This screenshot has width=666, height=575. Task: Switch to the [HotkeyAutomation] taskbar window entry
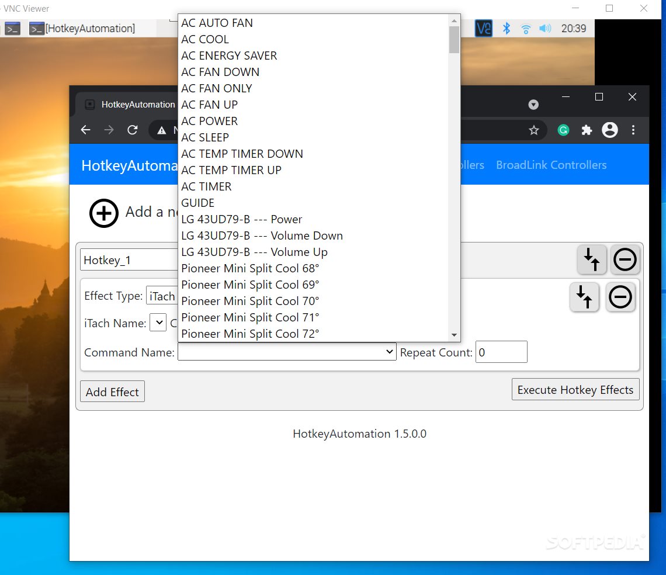[x=82, y=29]
